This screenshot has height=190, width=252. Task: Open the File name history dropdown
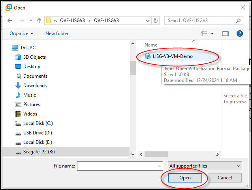[x=160, y=166]
